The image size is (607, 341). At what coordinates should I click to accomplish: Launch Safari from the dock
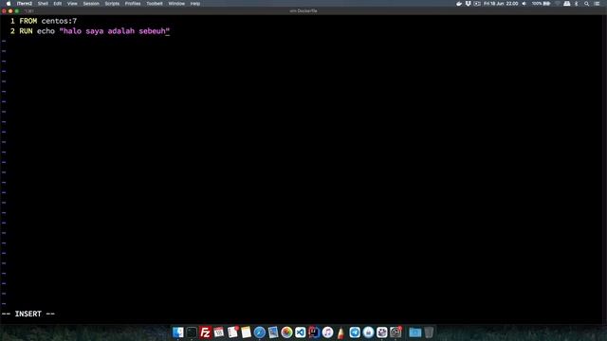point(259,332)
